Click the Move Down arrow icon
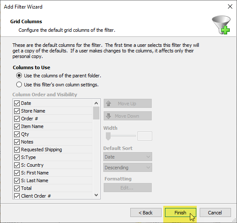The height and width of the screenshot is (223, 237). click(108, 116)
